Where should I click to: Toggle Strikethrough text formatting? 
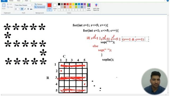point(31,9)
